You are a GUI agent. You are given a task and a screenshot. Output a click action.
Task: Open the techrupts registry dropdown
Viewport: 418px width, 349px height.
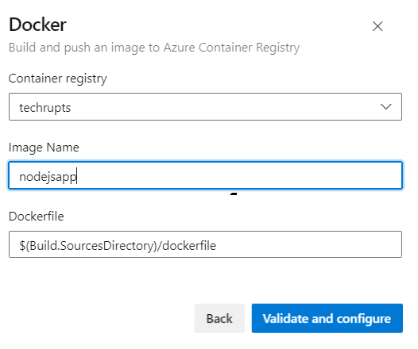tap(205, 106)
